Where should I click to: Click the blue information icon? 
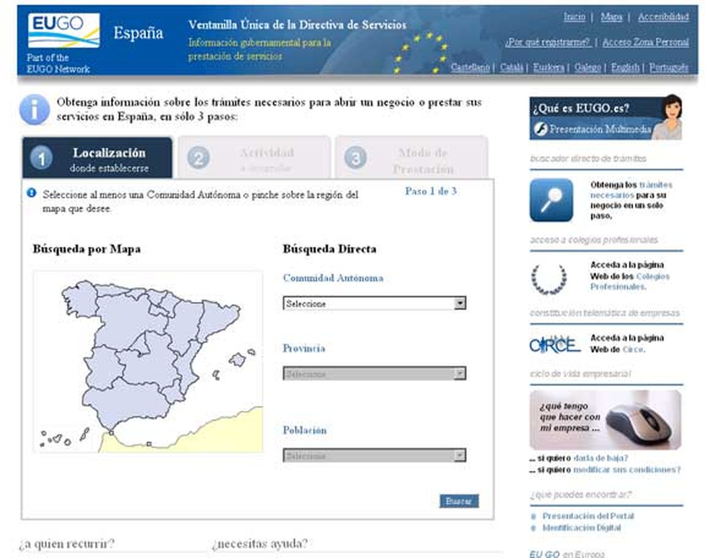[34, 110]
